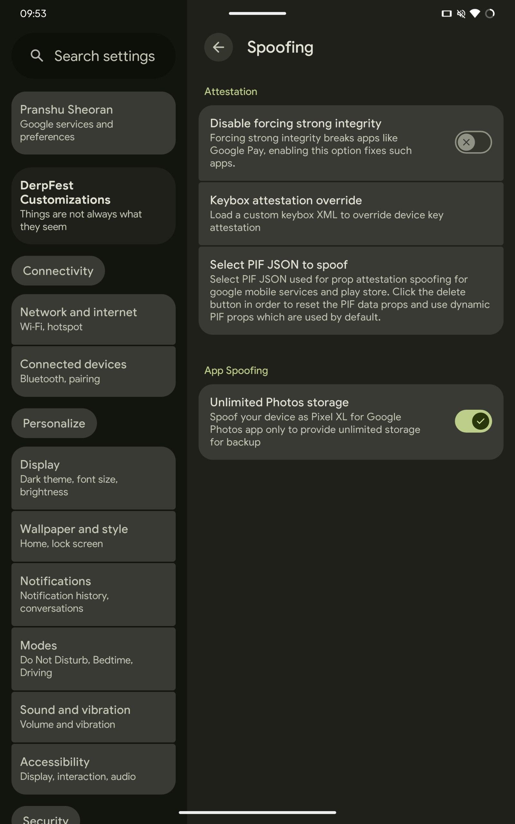Click the search magnifier icon
The width and height of the screenshot is (515, 824).
pyautogui.click(x=37, y=55)
